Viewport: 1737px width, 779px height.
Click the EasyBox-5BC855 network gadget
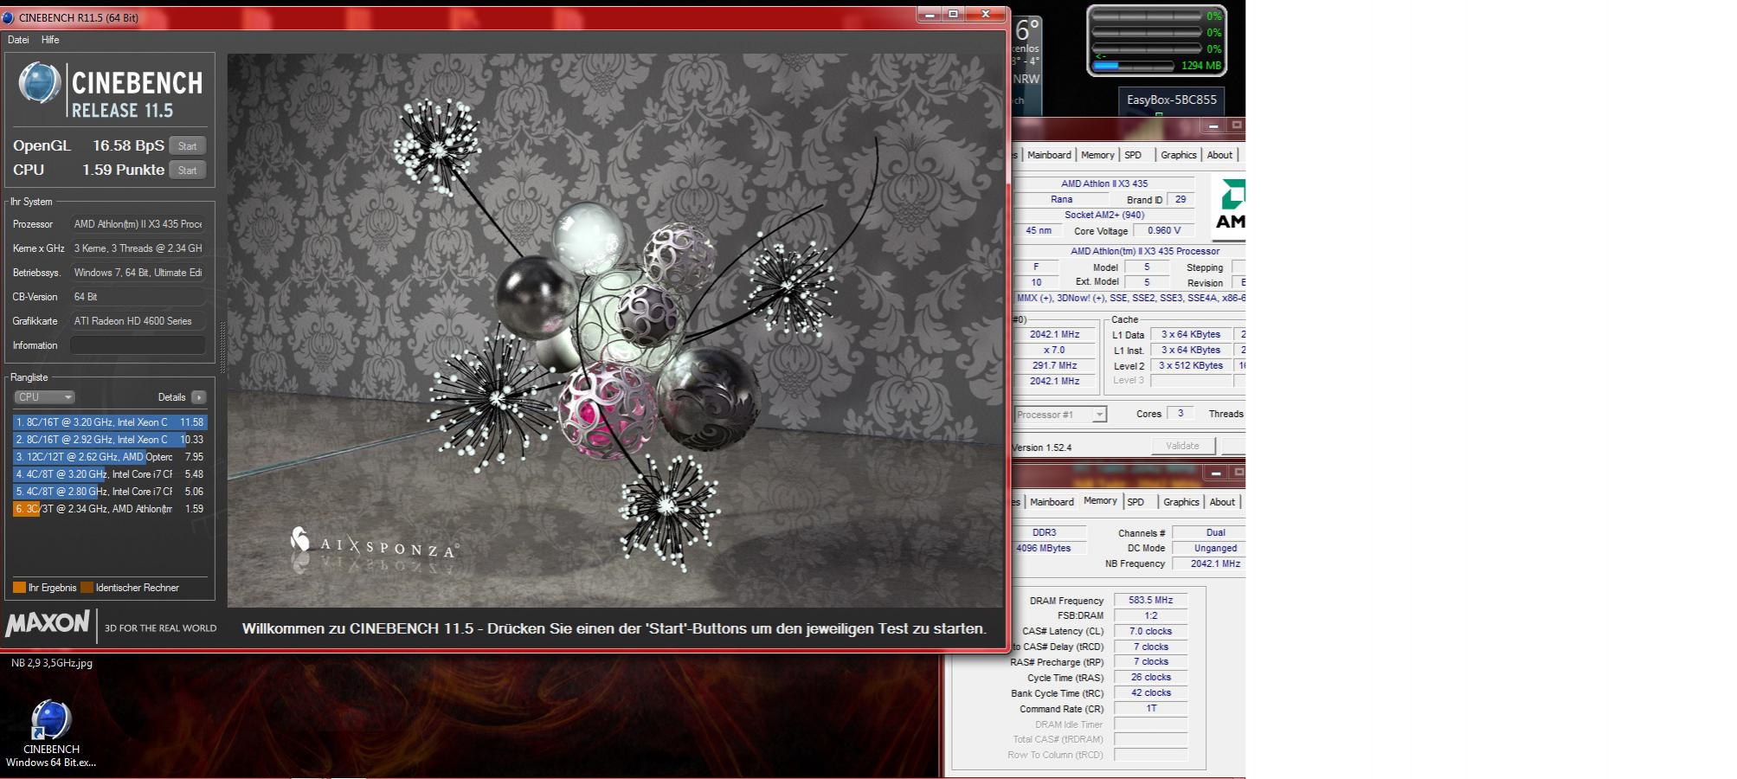click(1171, 100)
